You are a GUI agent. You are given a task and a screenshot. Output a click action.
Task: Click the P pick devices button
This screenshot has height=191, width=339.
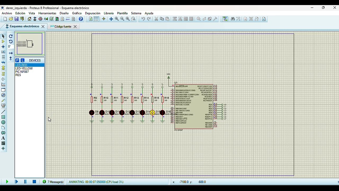[x=17, y=60]
